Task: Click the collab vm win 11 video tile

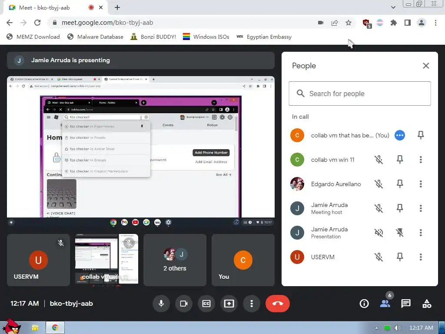Action: pos(107,260)
